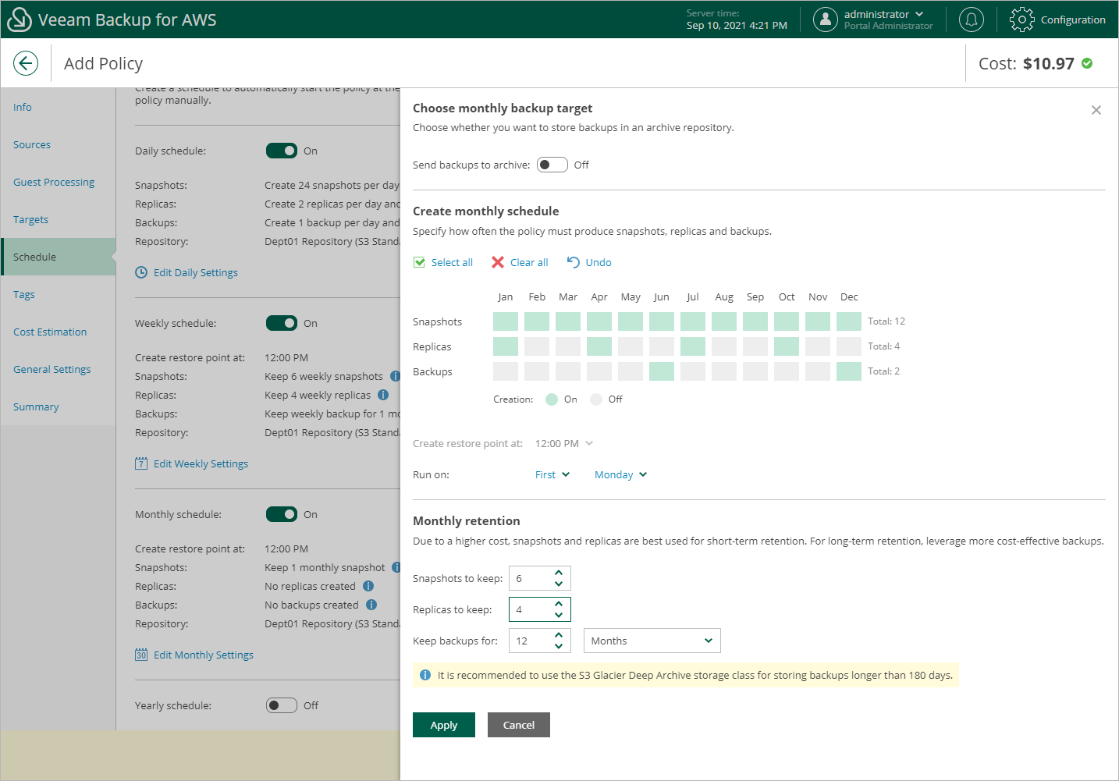
Task: Go to the Targets step
Action: tap(30, 219)
